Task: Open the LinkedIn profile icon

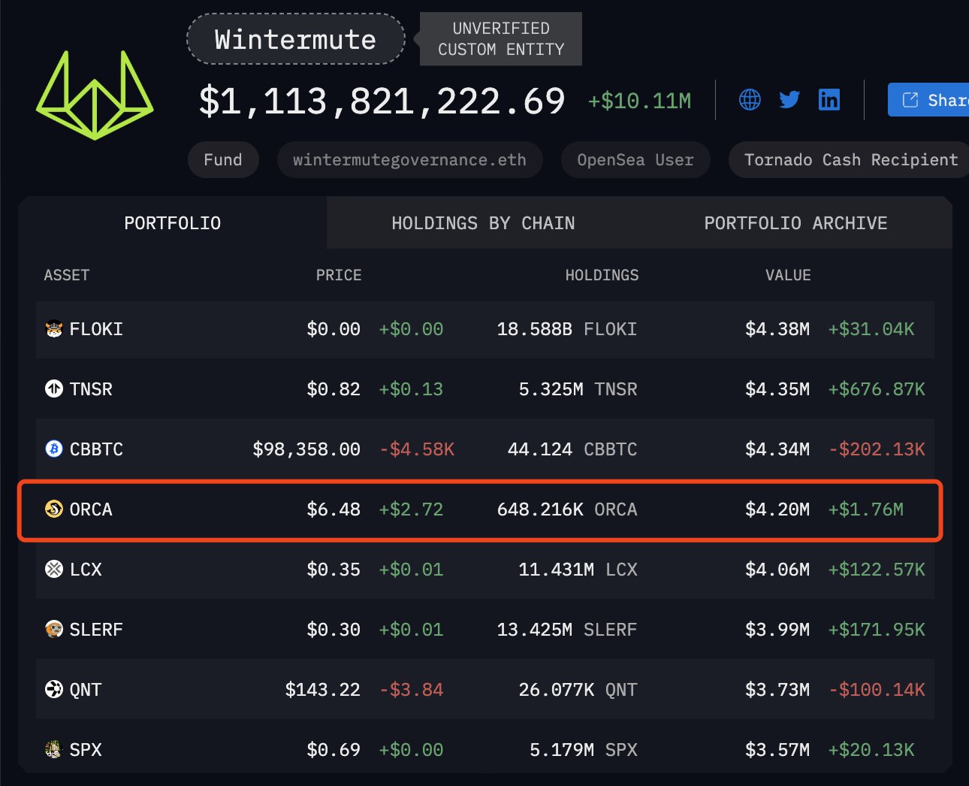Action: [829, 99]
